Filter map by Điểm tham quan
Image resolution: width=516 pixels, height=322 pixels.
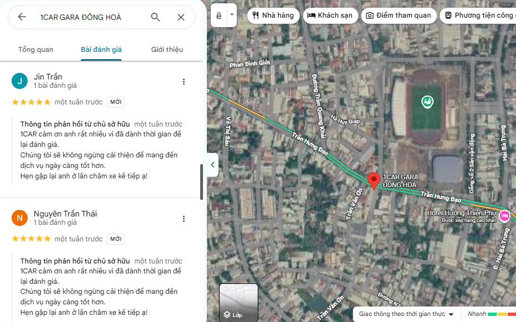coord(399,15)
